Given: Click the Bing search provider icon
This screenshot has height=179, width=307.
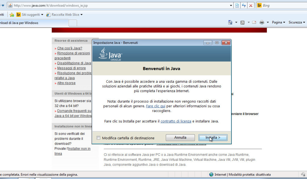Looking at the screenshot, I should click(259, 5).
